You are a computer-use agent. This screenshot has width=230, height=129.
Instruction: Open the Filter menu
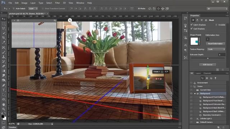tap(57, 3)
